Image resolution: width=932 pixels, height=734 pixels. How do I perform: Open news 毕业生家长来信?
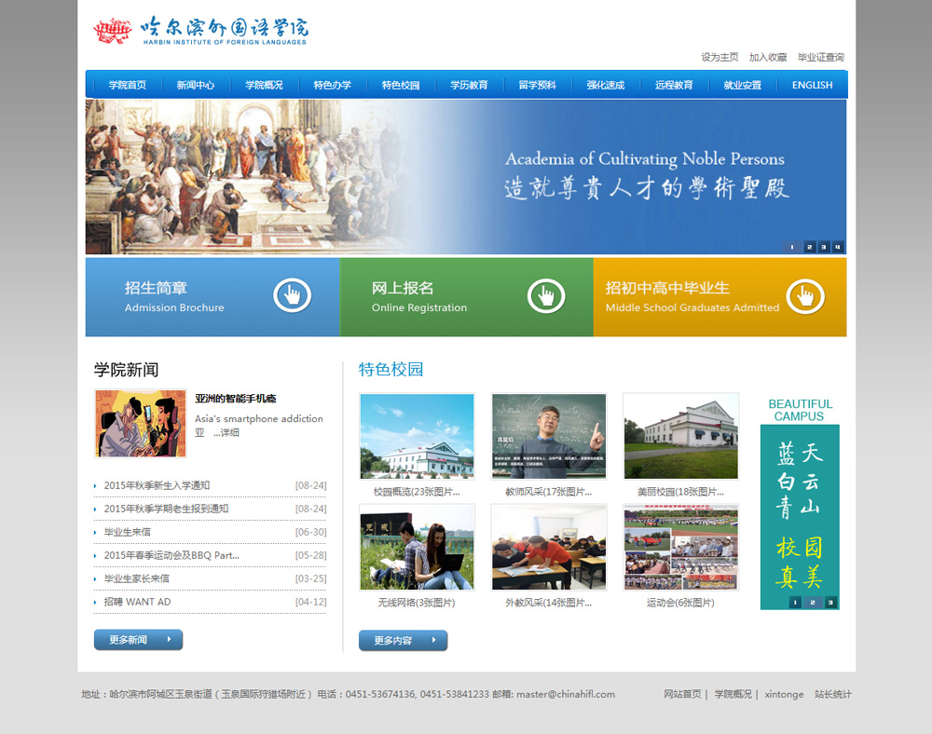click(x=137, y=578)
